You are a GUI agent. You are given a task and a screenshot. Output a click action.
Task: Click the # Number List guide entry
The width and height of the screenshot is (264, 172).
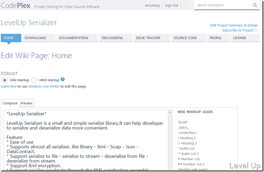pyautogui.click(x=189, y=159)
